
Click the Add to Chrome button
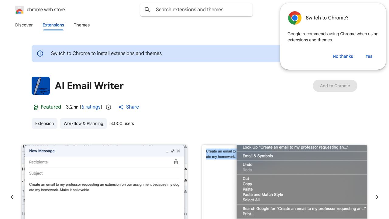[x=335, y=86]
